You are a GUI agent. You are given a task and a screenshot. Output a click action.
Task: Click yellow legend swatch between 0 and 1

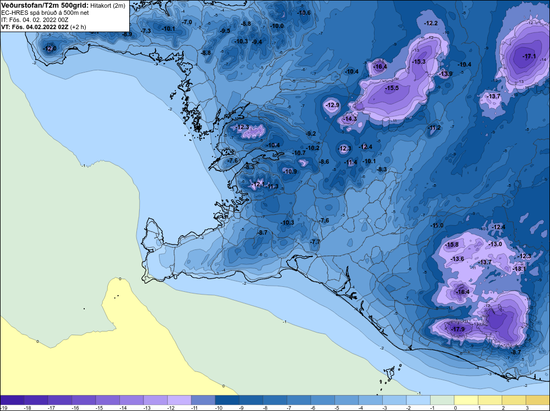pyautogui.click(x=466, y=400)
